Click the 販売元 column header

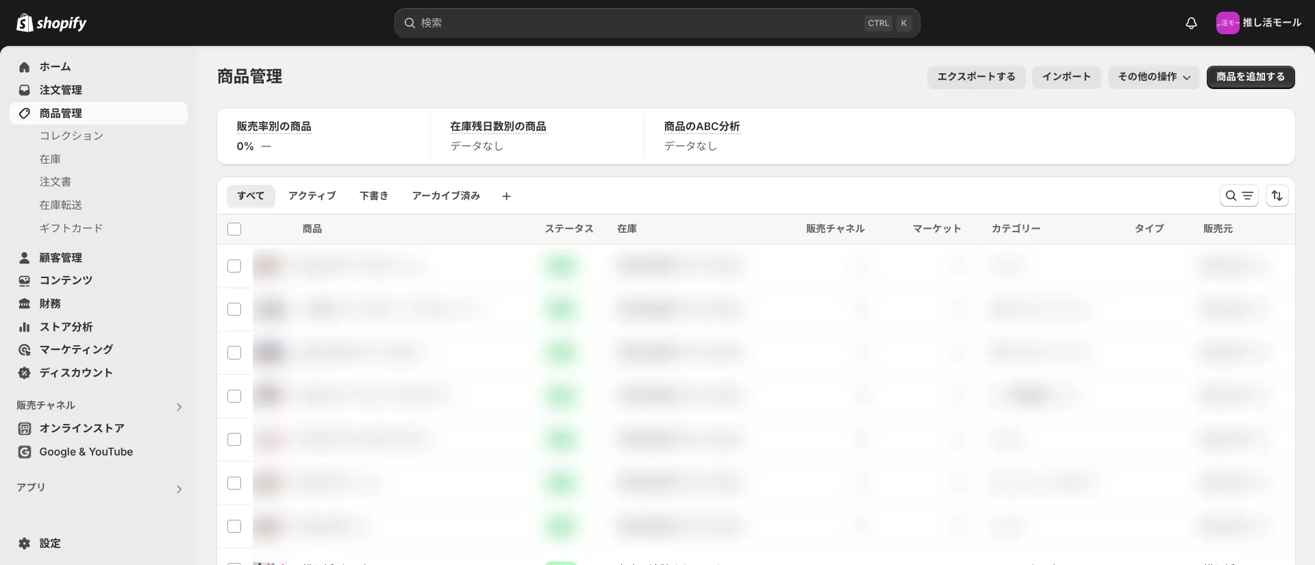coord(1218,229)
